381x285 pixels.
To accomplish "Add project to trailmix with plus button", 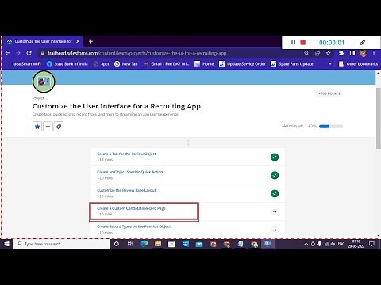I will (48, 127).
